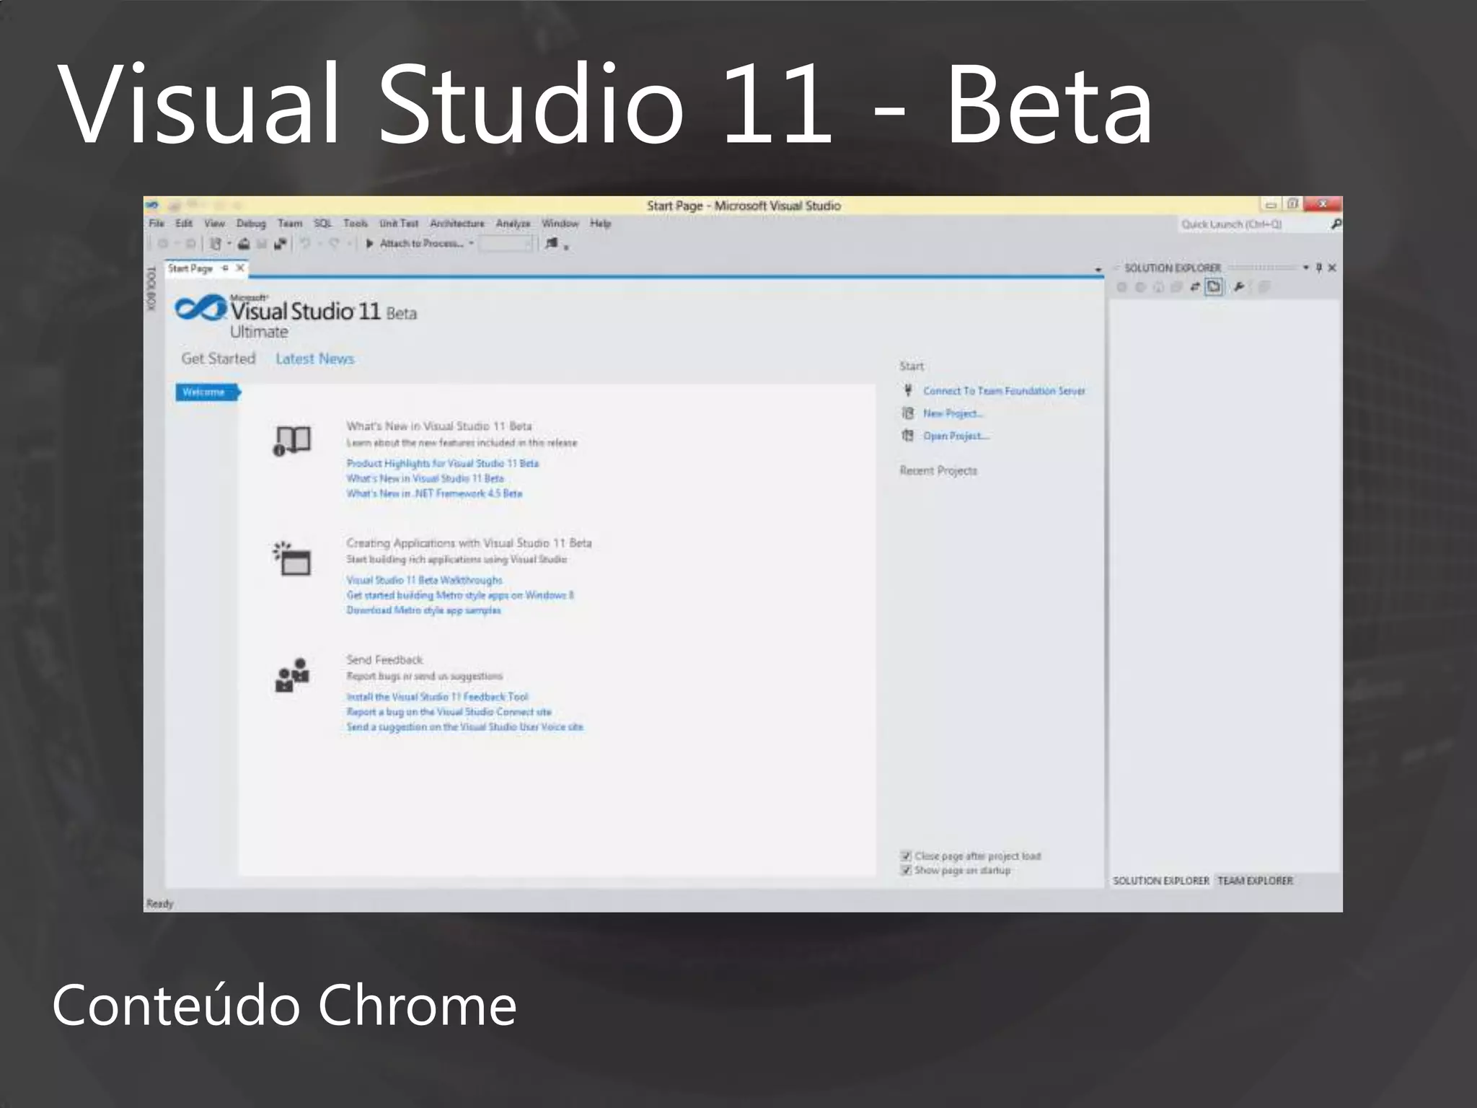
Task: Click the Show All Files icon in Solution Explorer
Action: click(x=1214, y=287)
